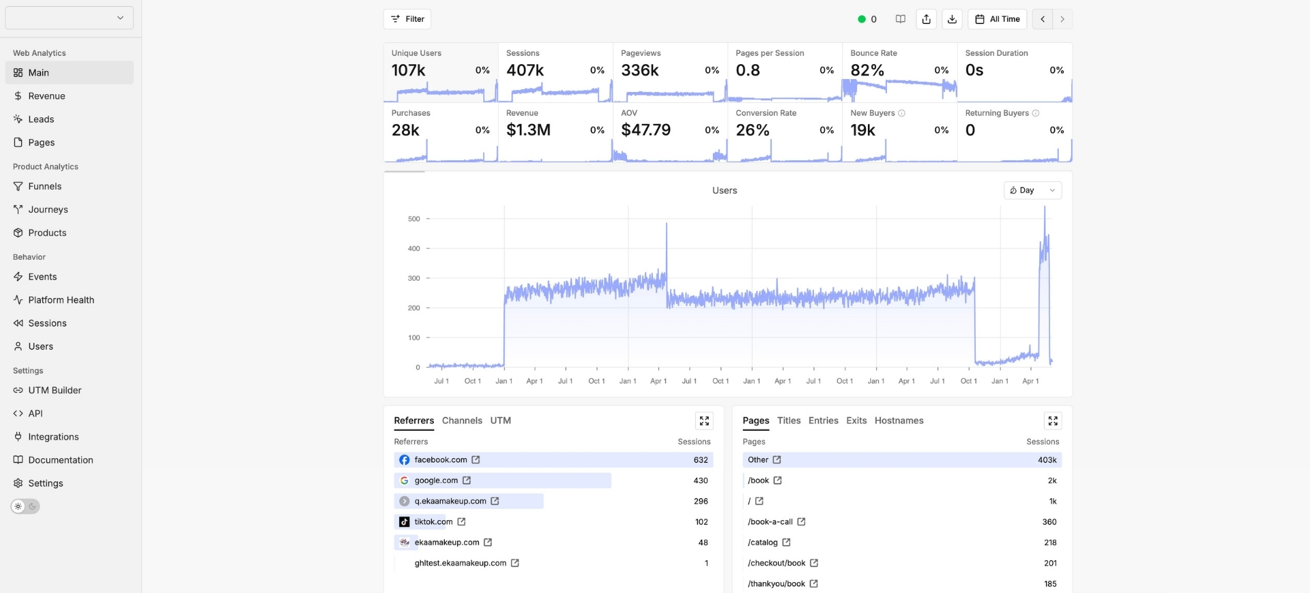Click the Documentation book icon in the sidebar

point(18,460)
